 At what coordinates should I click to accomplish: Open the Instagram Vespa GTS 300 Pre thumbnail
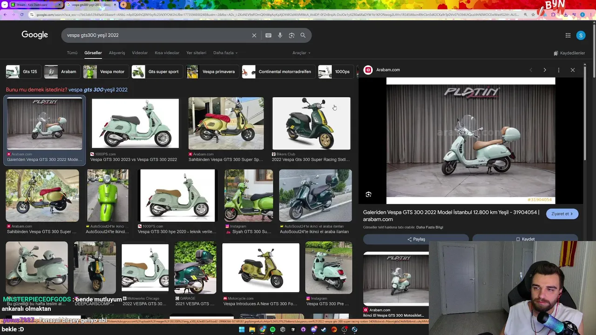click(x=329, y=268)
